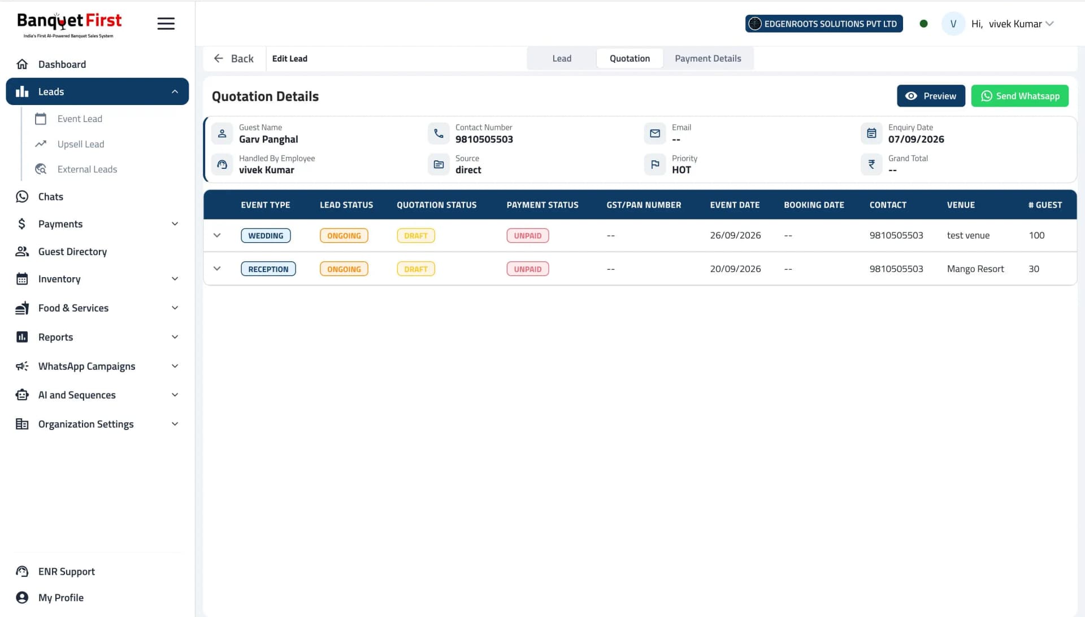The height and width of the screenshot is (617, 1085).
Task: Click the Back button
Action: coord(234,58)
